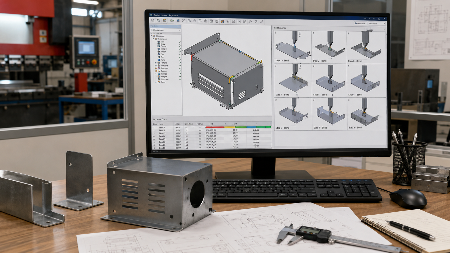This screenshot has height=253, width=450.
Task: Click the orange colored grid icon in toolbar
Action: coord(222,21)
